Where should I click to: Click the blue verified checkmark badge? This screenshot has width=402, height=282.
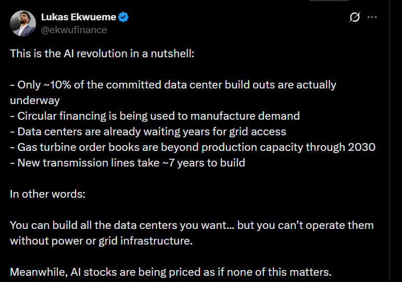(123, 17)
